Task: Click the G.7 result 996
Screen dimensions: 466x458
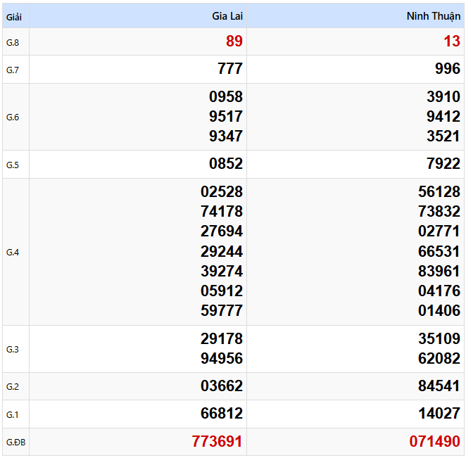Action: point(448,69)
